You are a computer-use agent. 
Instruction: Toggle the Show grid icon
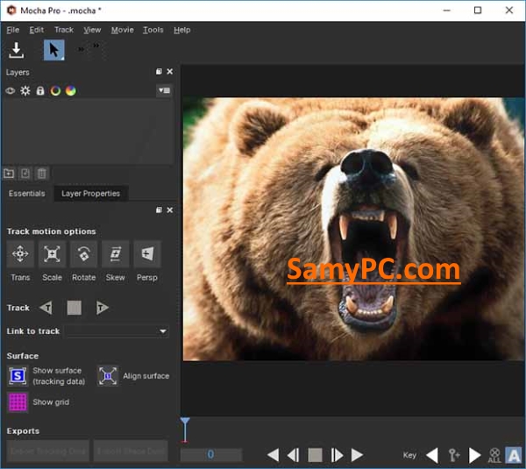[18, 401]
